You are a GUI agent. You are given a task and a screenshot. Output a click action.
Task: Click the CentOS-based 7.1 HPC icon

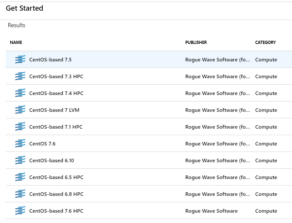20,126
